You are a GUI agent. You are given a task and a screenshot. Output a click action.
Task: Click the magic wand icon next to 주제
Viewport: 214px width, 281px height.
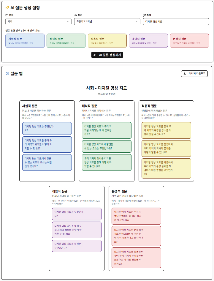[x=144, y=15]
